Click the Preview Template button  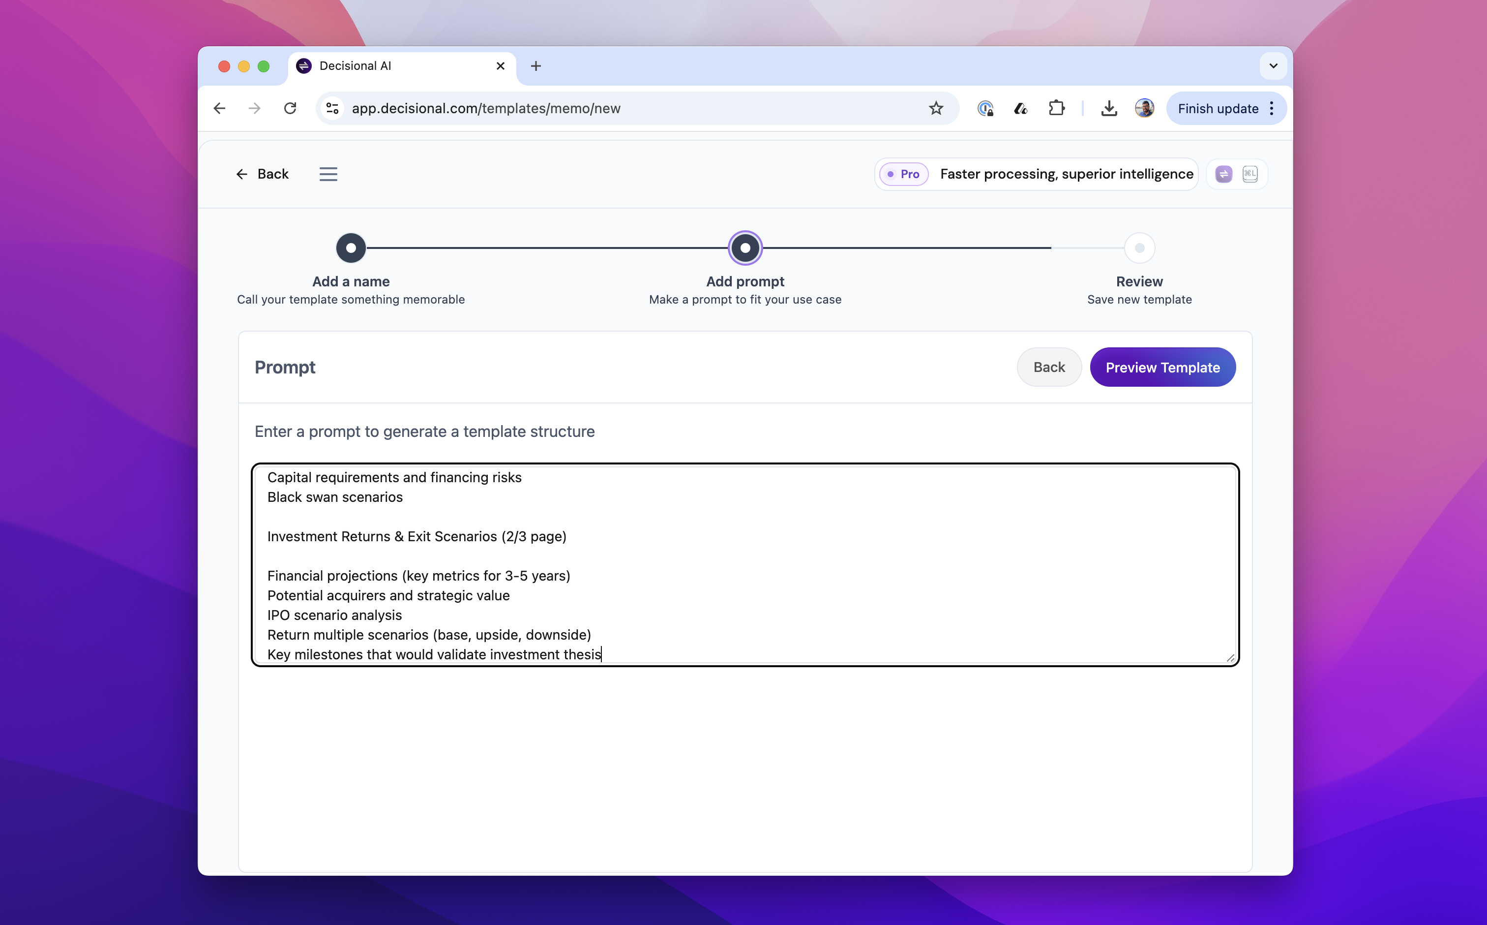pos(1162,367)
